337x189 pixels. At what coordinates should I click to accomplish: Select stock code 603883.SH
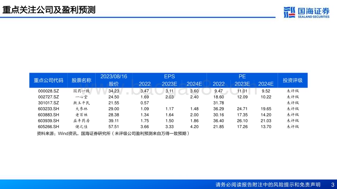48,115
